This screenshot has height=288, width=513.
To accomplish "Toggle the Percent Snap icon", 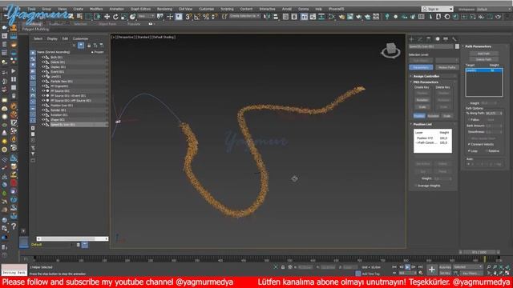I will (x=206, y=16).
